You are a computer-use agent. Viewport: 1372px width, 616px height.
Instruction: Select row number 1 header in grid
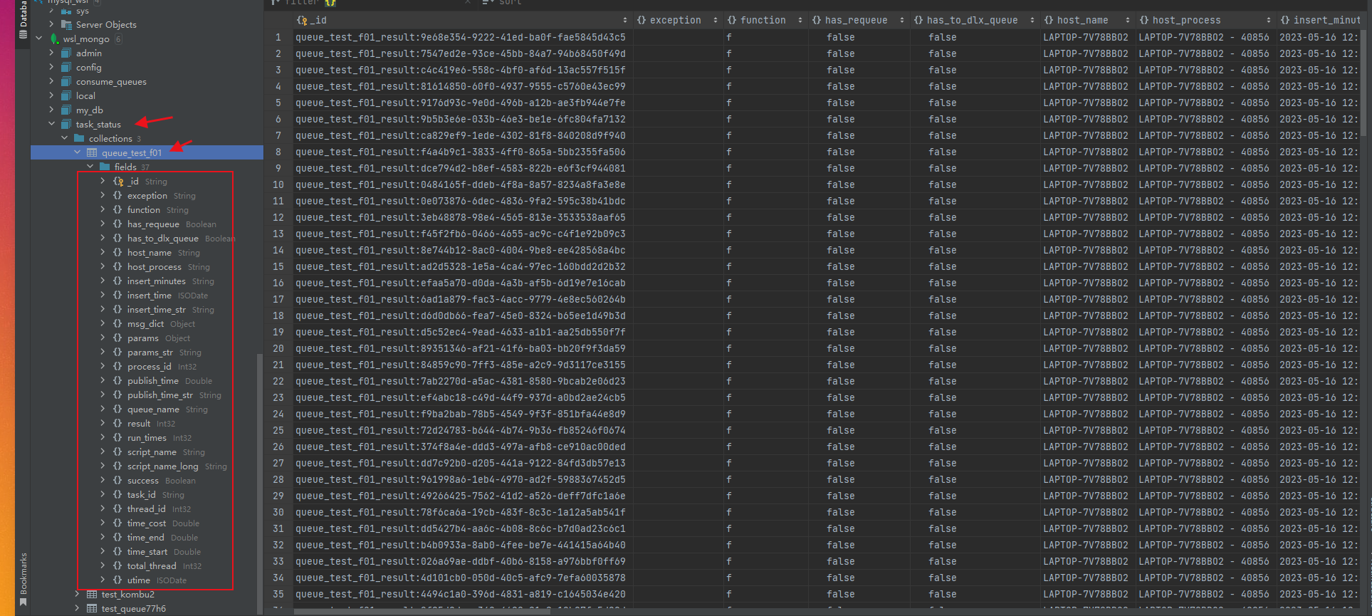(278, 37)
